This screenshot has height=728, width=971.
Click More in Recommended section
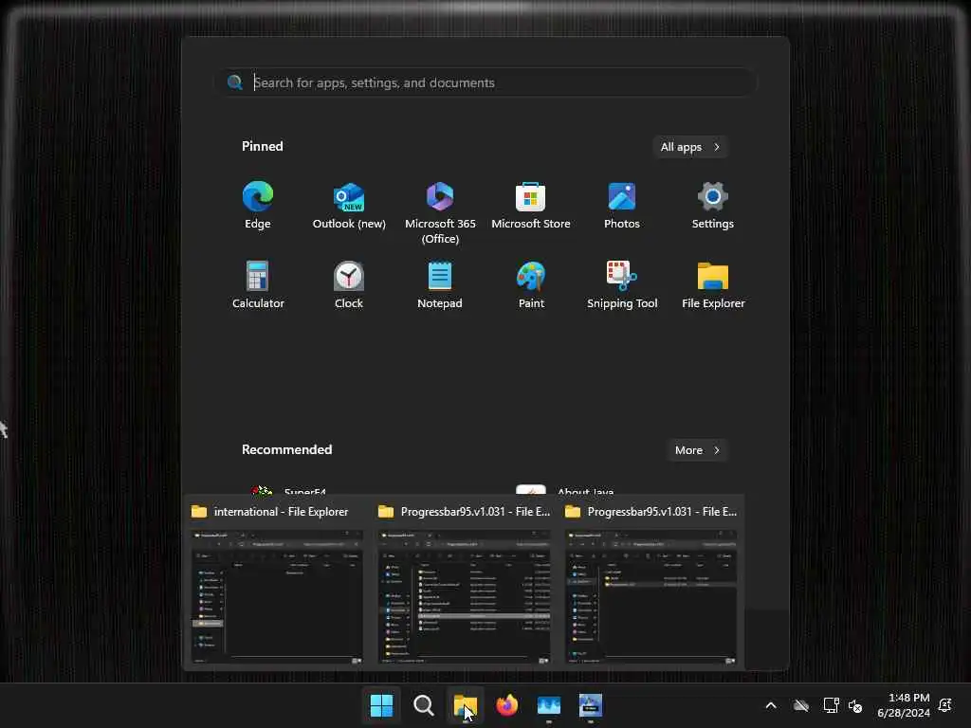pyautogui.click(x=697, y=450)
